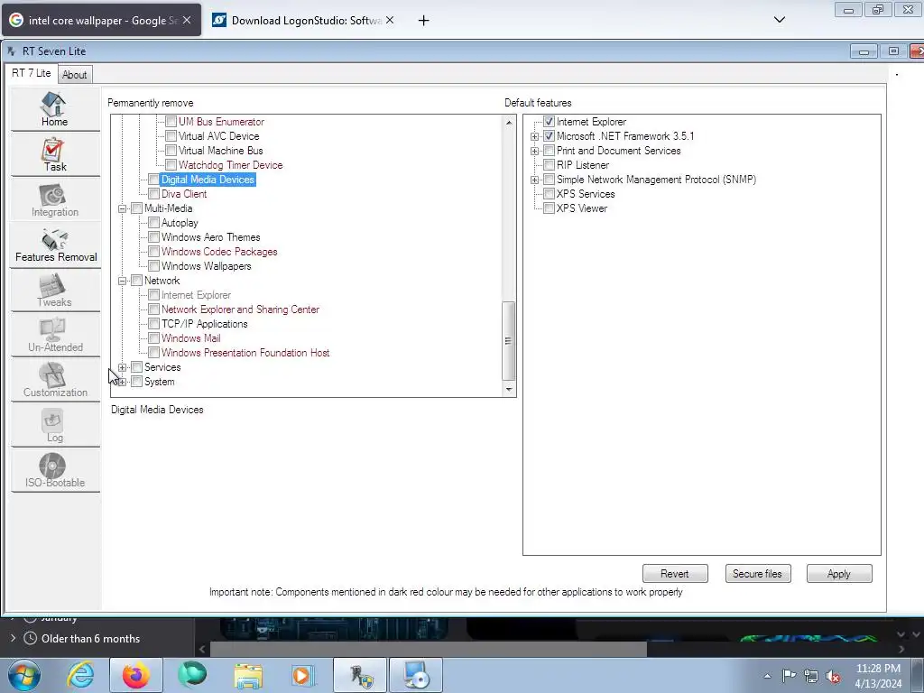Select Windows Presentation Foundation Host item
The height and width of the screenshot is (693, 924).
click(x=245, y=353)
